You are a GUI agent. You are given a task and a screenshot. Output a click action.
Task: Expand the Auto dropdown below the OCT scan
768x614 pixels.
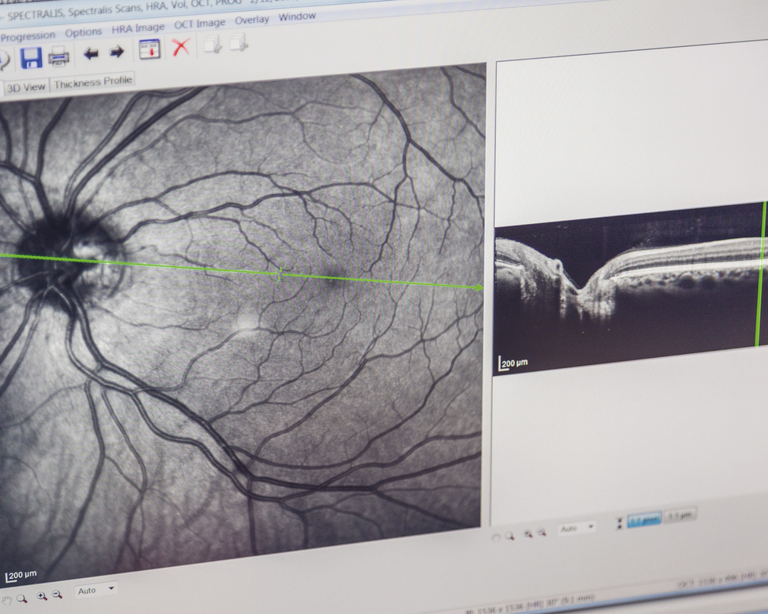[576, 529]
